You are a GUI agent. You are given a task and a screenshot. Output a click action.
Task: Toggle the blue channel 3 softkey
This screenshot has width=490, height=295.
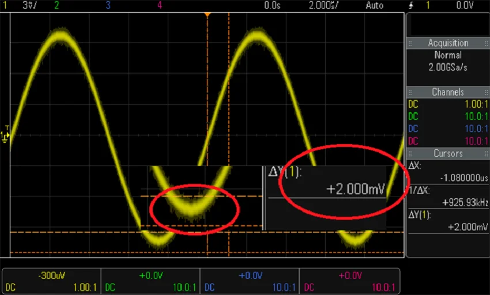click(x=250, y=281)
